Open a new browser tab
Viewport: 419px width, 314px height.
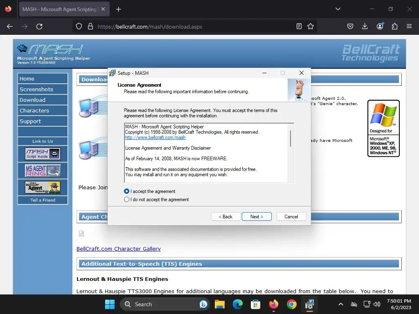coord(118,9)
